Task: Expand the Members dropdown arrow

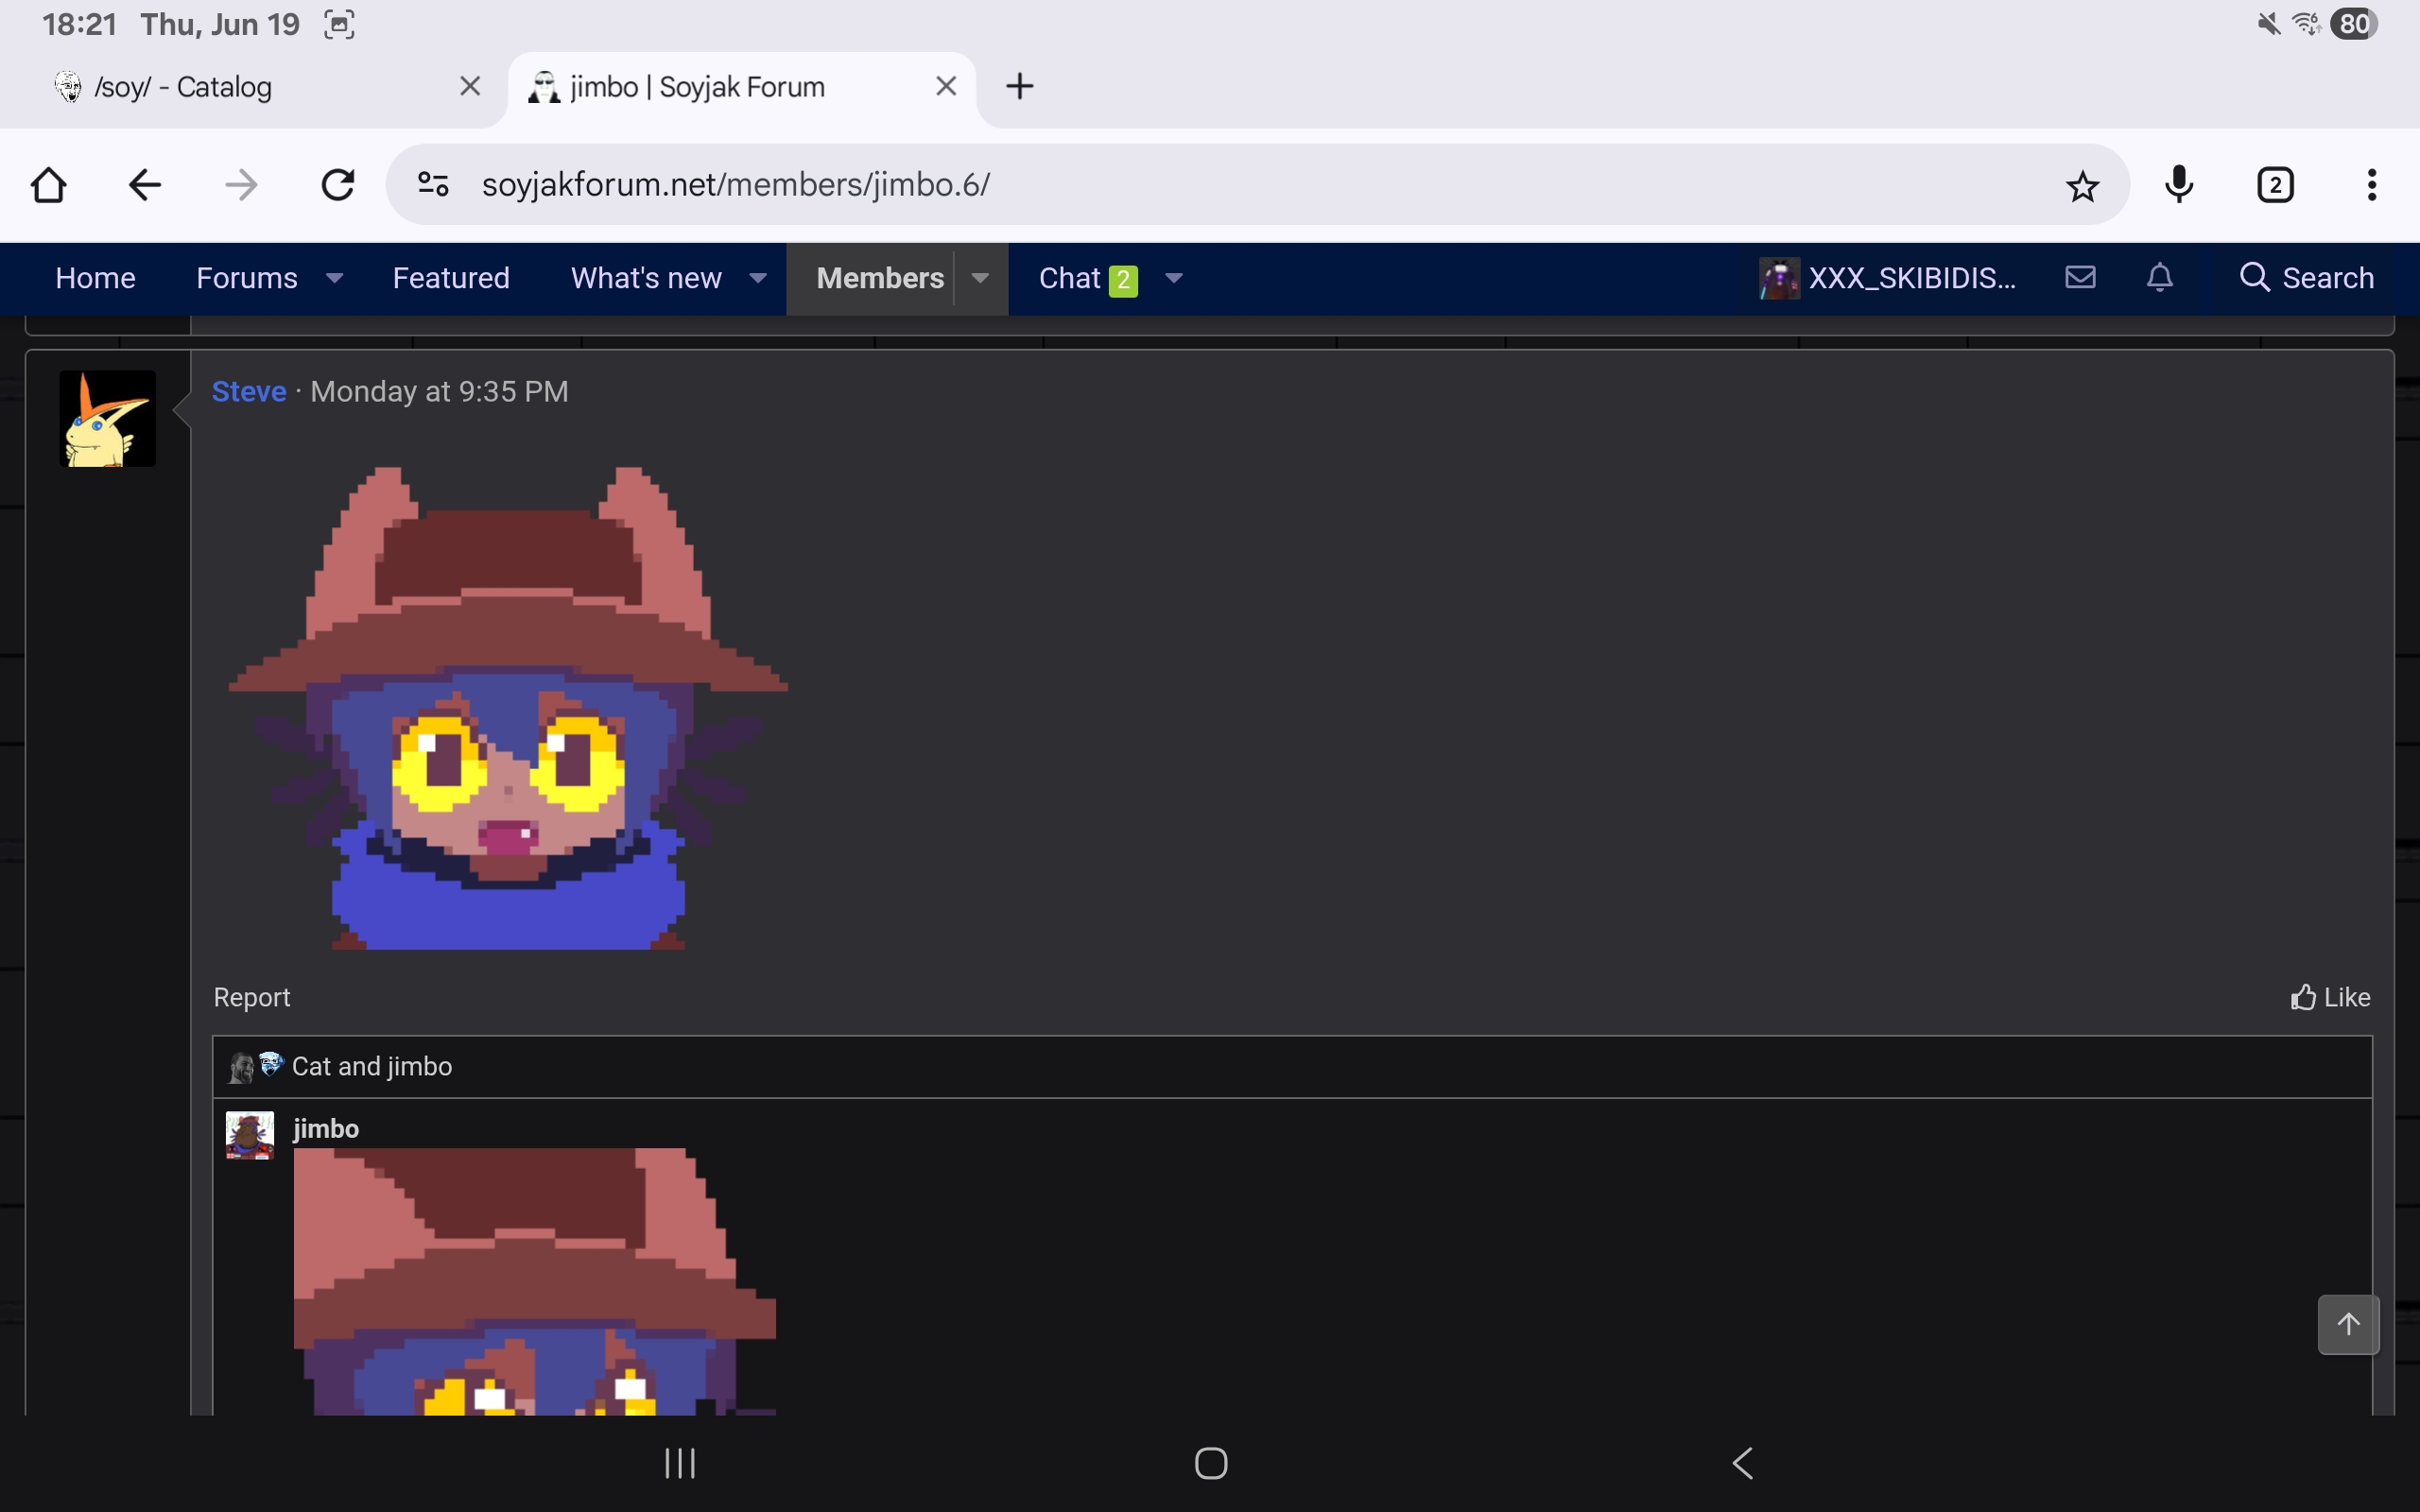Action: (981, 278)
